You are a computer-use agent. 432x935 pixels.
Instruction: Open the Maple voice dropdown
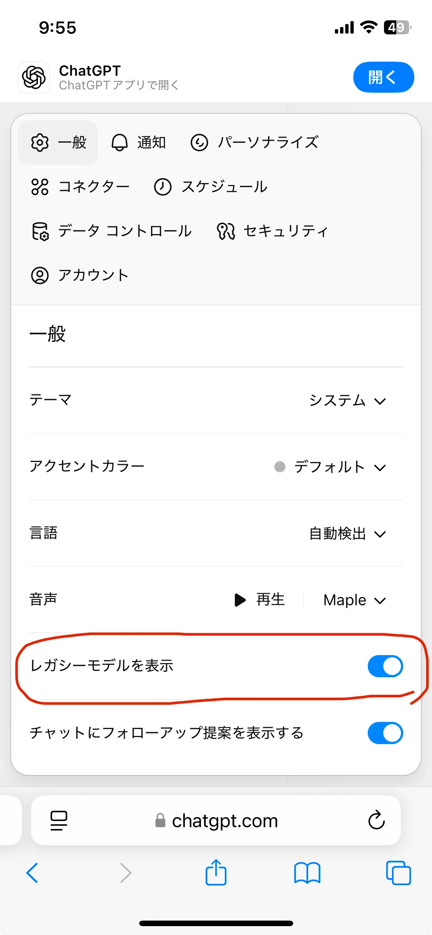pos(354,600)
